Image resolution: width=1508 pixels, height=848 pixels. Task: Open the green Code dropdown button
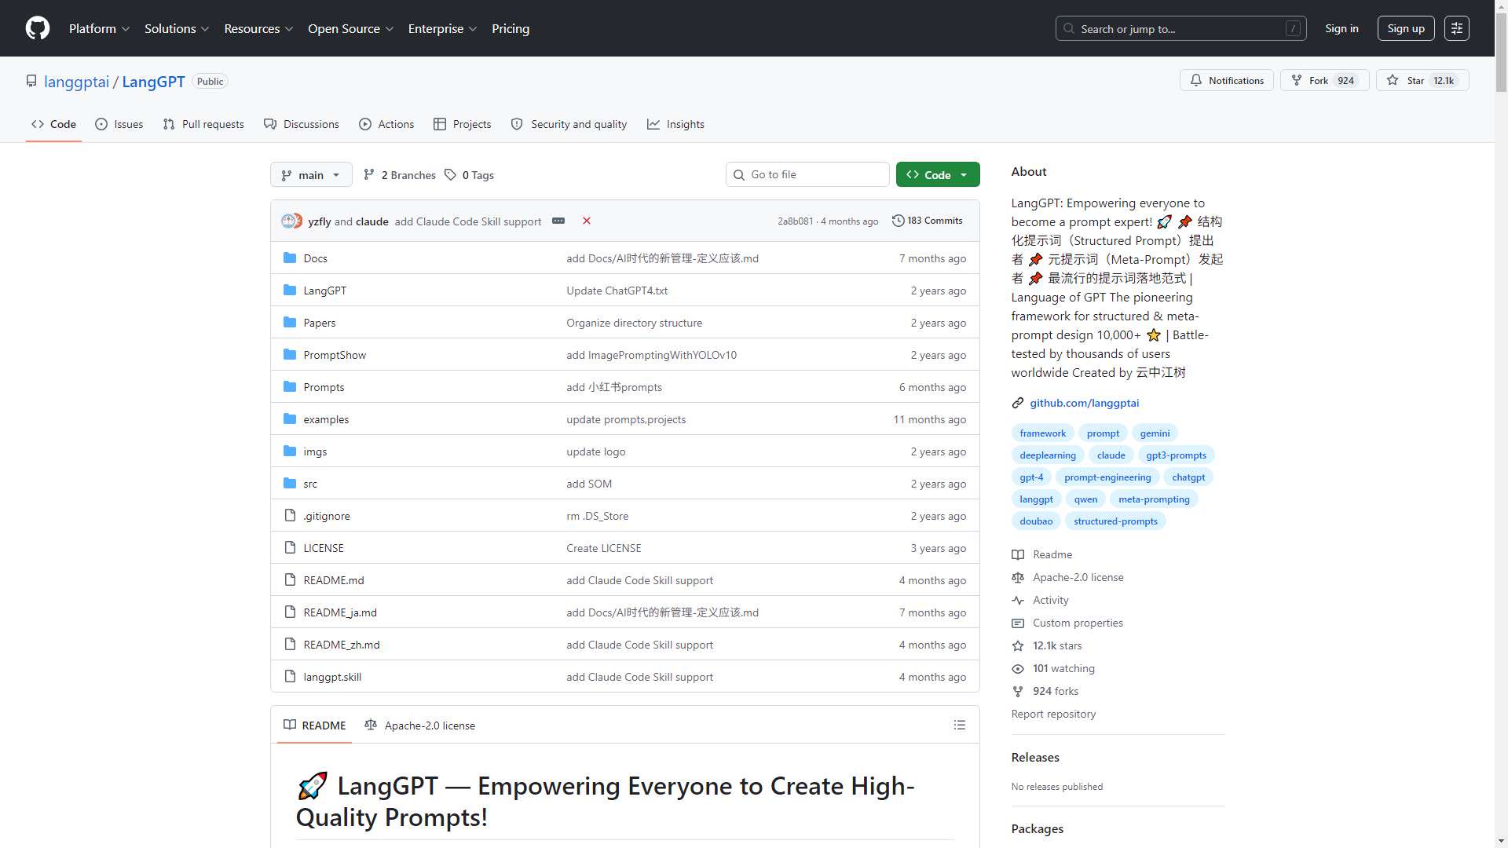pyautogui.click(x=938, y=174)
